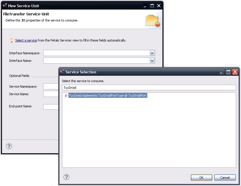Click the help icon in New Service-Unit dialog
Image resolution: width=241 pixels, height=186 pixels.
(9, 146)
